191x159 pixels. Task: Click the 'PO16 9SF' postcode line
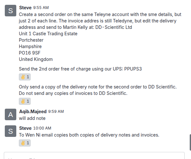(30, 53)
